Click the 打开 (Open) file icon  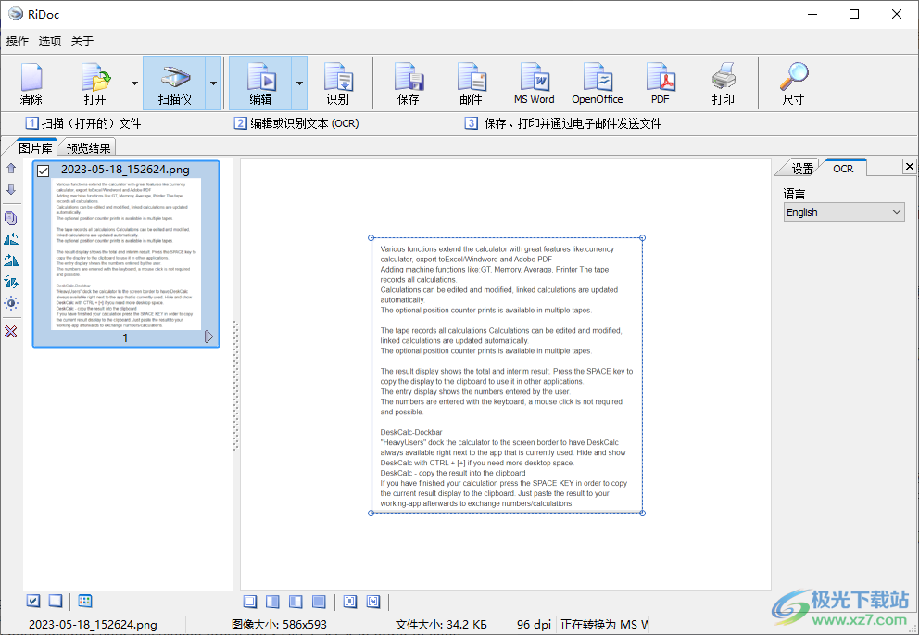click(x=94, y=83)
